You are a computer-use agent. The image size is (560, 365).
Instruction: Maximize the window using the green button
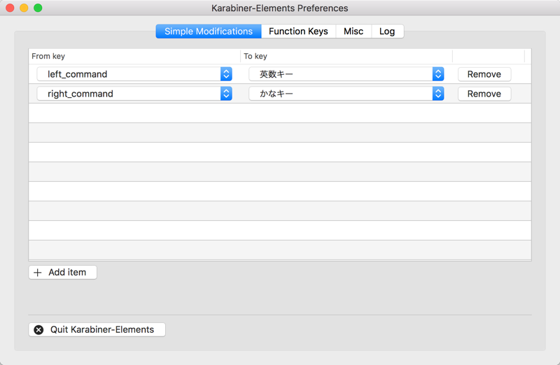pyautogui.click(x=38, y=8)
